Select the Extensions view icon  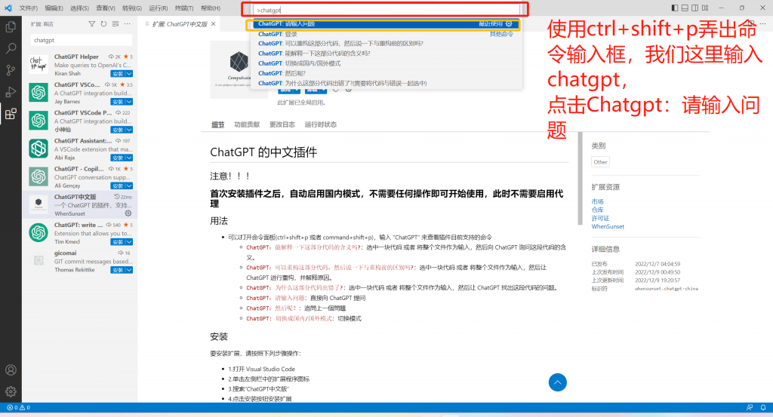tap(11, 114)
